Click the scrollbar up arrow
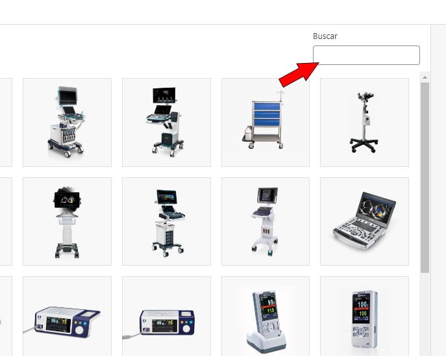446x356 pixels. 425,77
